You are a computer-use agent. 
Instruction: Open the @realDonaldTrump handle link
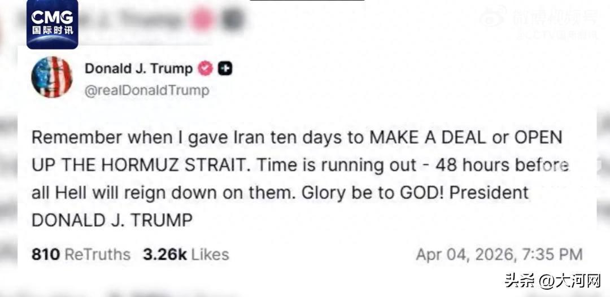coord(147,90)
